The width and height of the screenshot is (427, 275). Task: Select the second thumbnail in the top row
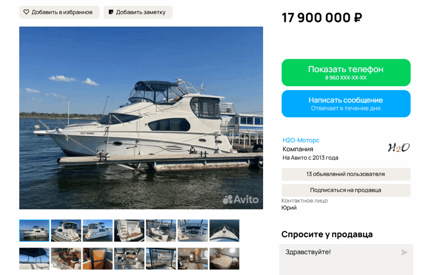point(66,230)
